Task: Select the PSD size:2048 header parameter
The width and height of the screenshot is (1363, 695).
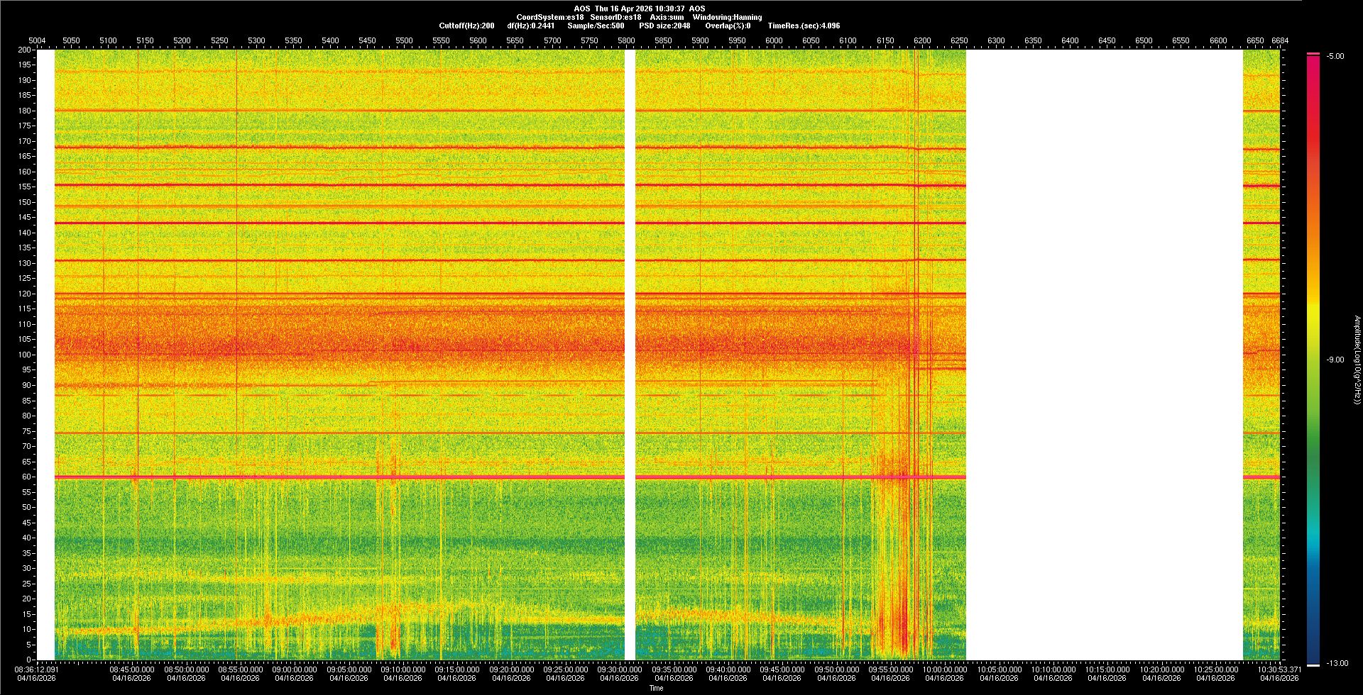Action: click(664, 26)
